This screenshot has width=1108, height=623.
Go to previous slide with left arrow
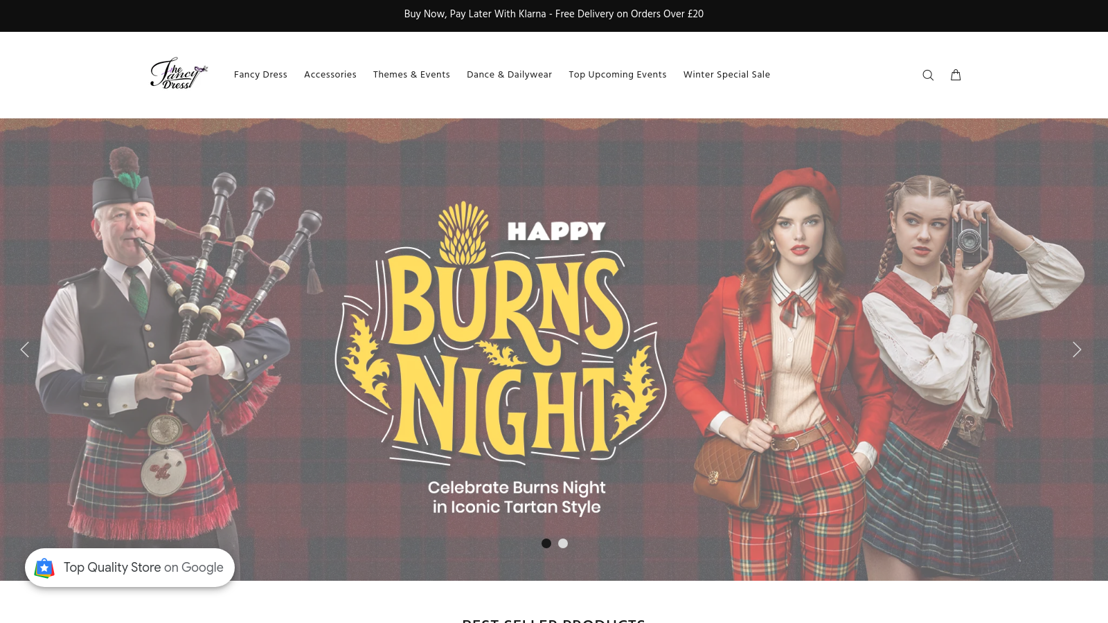pos(25,350)
